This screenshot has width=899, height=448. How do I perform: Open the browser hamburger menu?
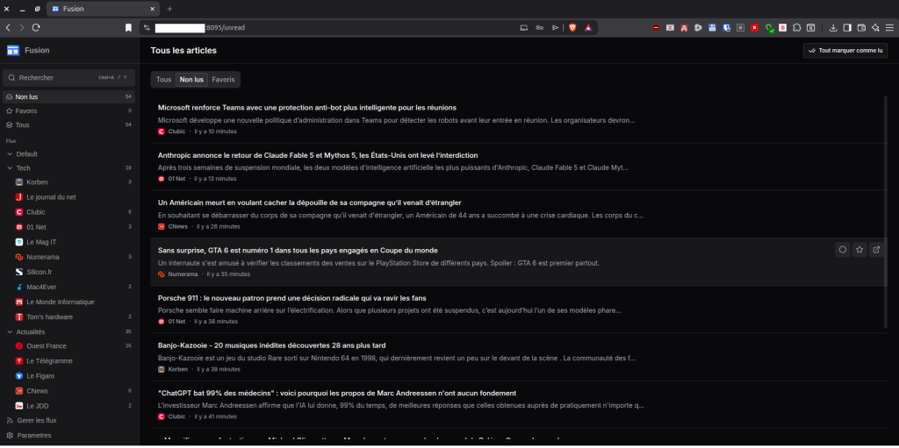click(889, 27)
